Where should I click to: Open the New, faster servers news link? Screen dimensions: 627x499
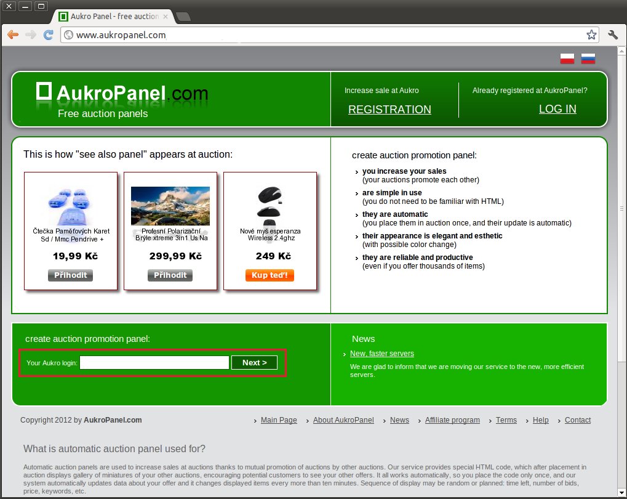[382, 354]
